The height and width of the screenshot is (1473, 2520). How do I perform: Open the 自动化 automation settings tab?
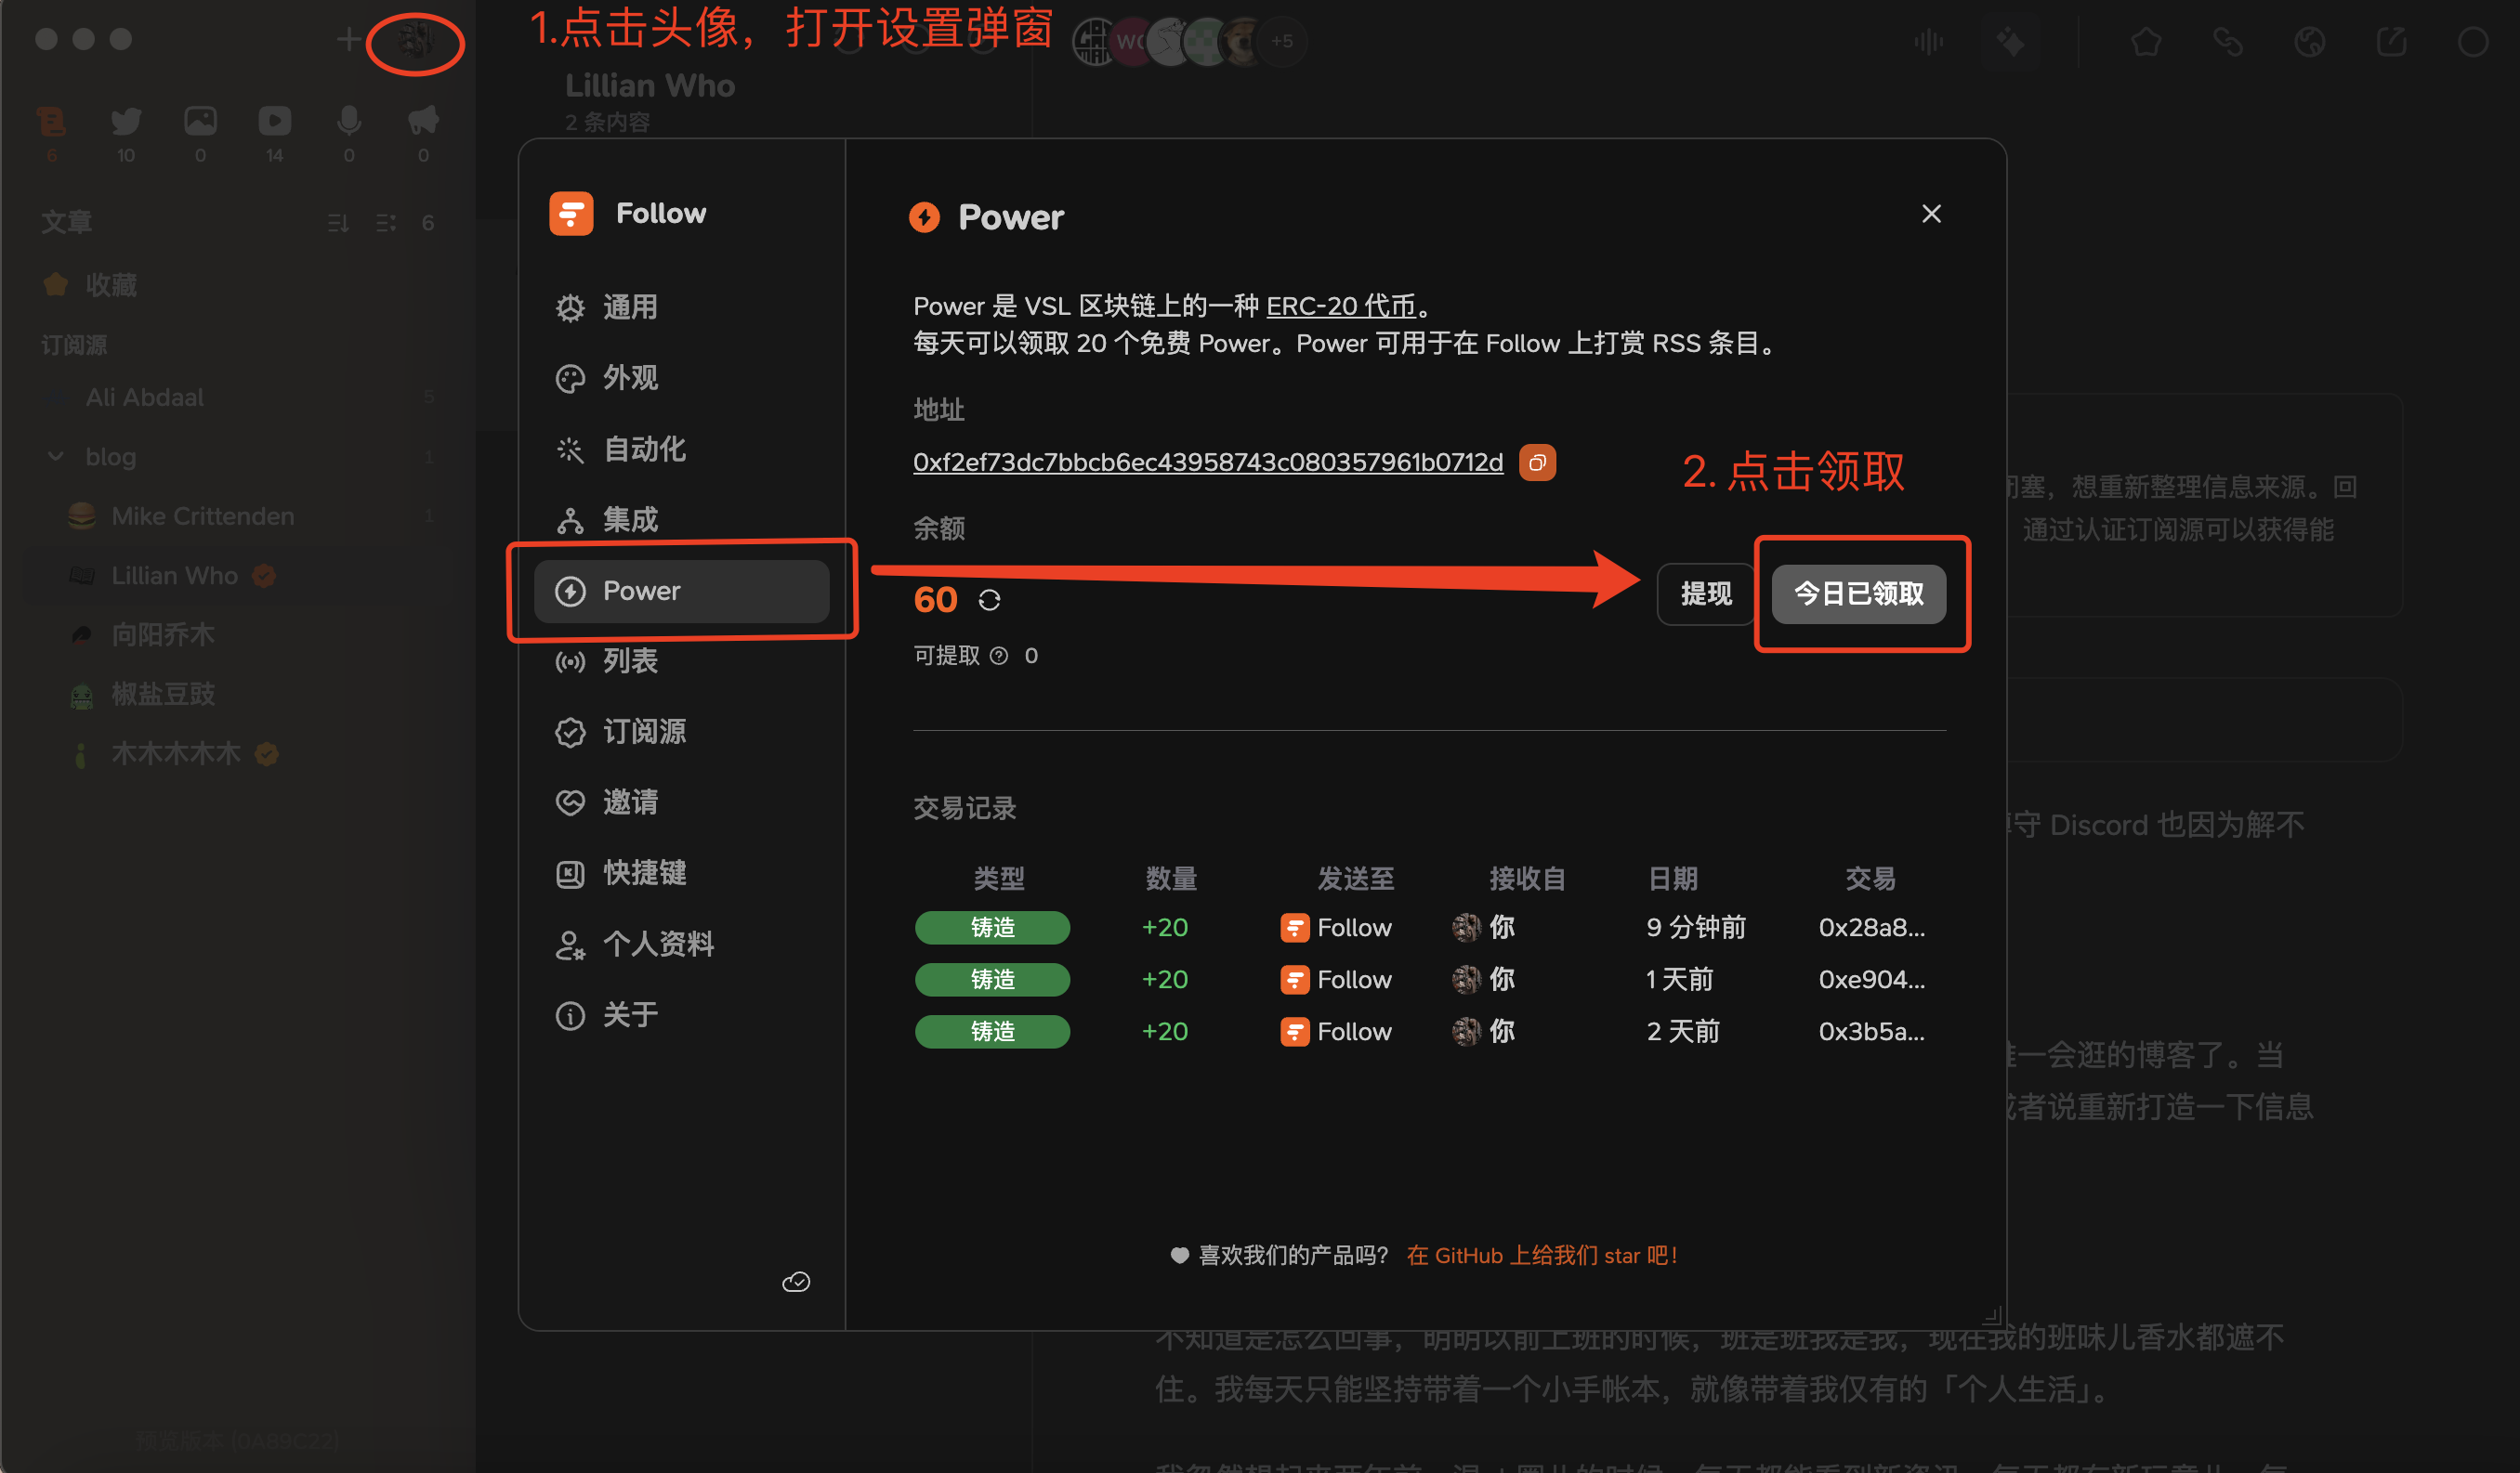[681, 449]
